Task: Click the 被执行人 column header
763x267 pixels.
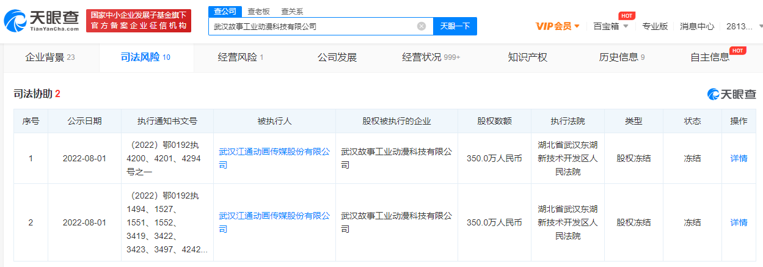Action: tap(274, 121)
